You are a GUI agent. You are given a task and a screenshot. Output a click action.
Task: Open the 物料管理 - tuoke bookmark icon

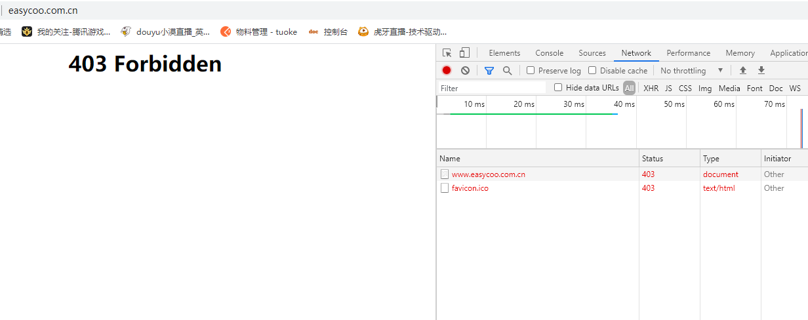coord(226,31)
